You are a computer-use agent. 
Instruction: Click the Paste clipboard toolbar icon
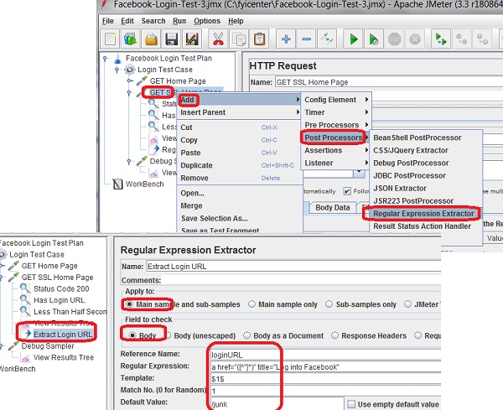pos(260,39)
